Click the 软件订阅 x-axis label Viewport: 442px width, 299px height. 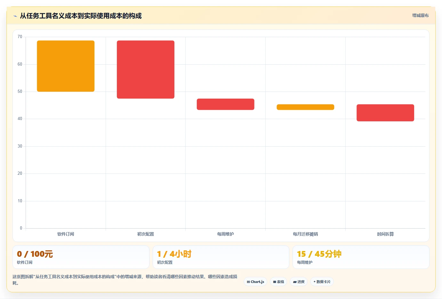click(x=66, y=234)
